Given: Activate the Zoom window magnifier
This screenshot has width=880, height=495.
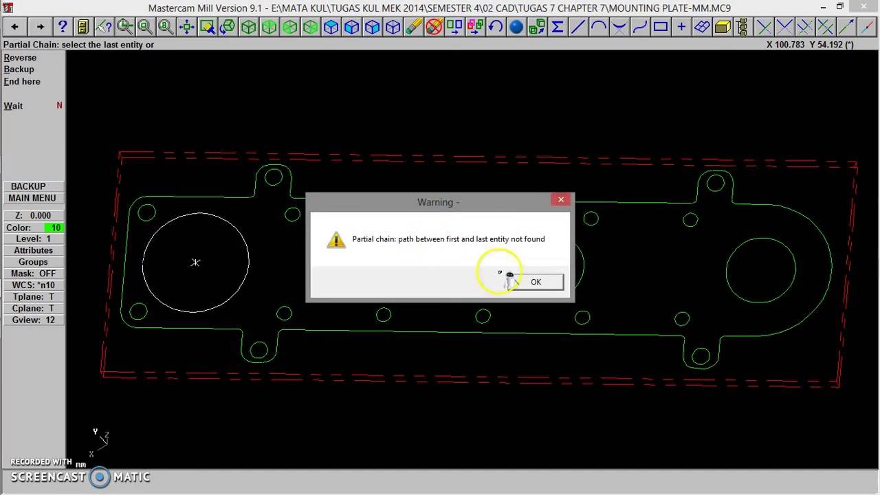Looking at the screenshot, I should pyautogui.click(x=124, y=27).
